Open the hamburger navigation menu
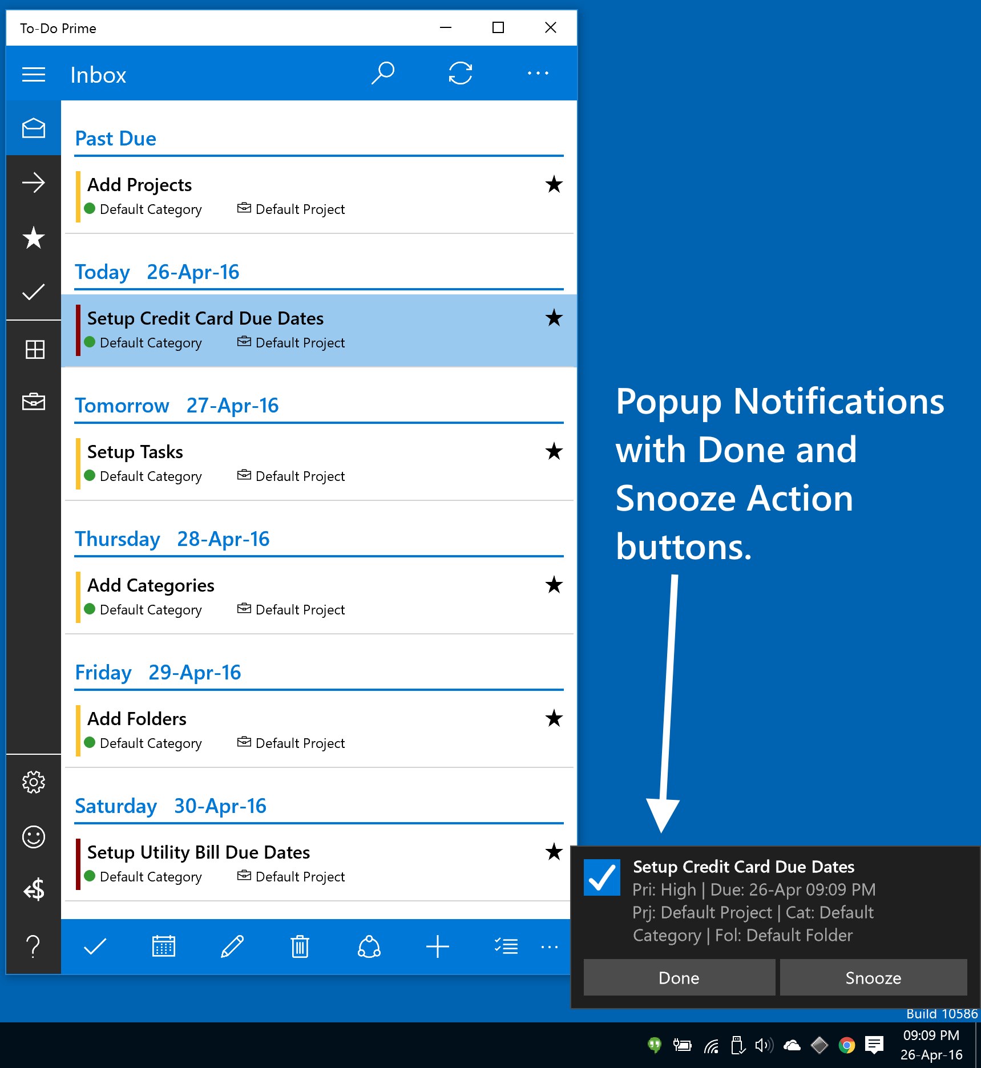The height and width of the screenshot is (1068, 981). [34, 74]
